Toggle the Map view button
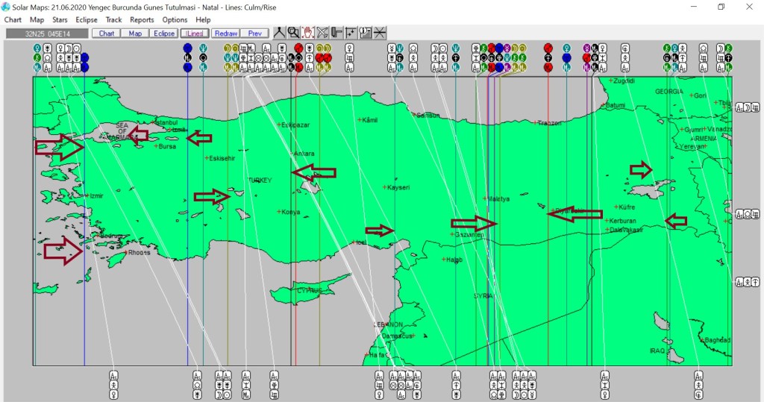Image resolution: width=764 pixels, height=402 pixels. [x=135, y=34]
